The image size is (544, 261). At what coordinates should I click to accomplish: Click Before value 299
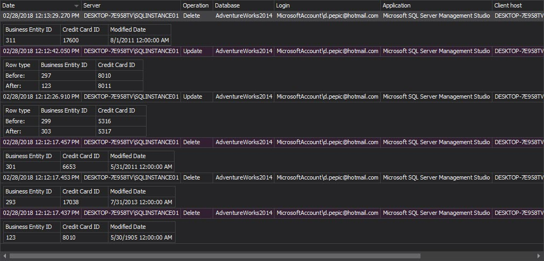click(x=46, y=121)
